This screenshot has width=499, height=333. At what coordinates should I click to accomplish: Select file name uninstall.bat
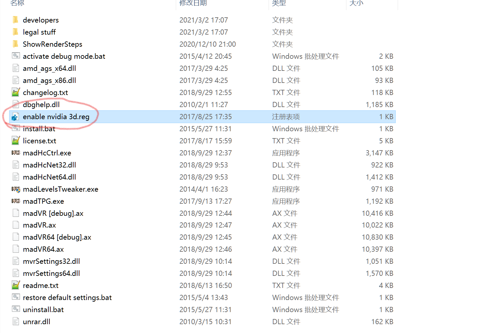43,309
